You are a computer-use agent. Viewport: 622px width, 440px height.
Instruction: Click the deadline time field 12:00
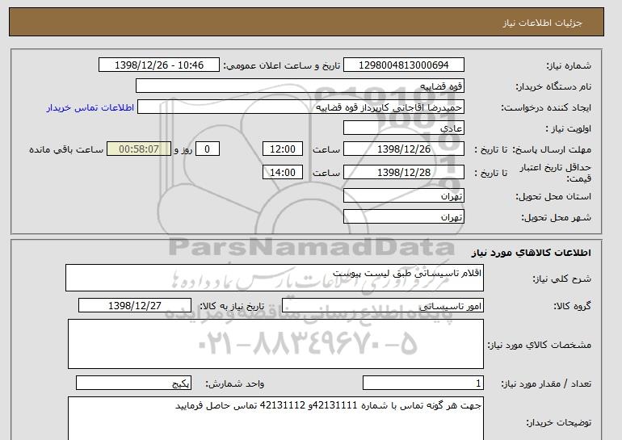283,149
